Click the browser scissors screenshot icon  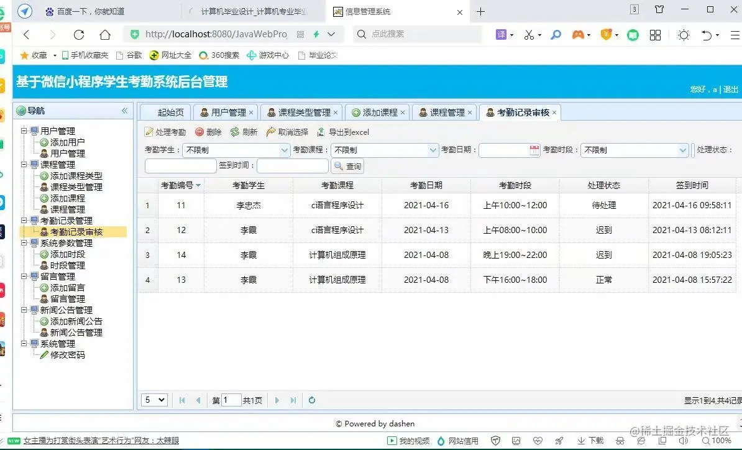529,35
